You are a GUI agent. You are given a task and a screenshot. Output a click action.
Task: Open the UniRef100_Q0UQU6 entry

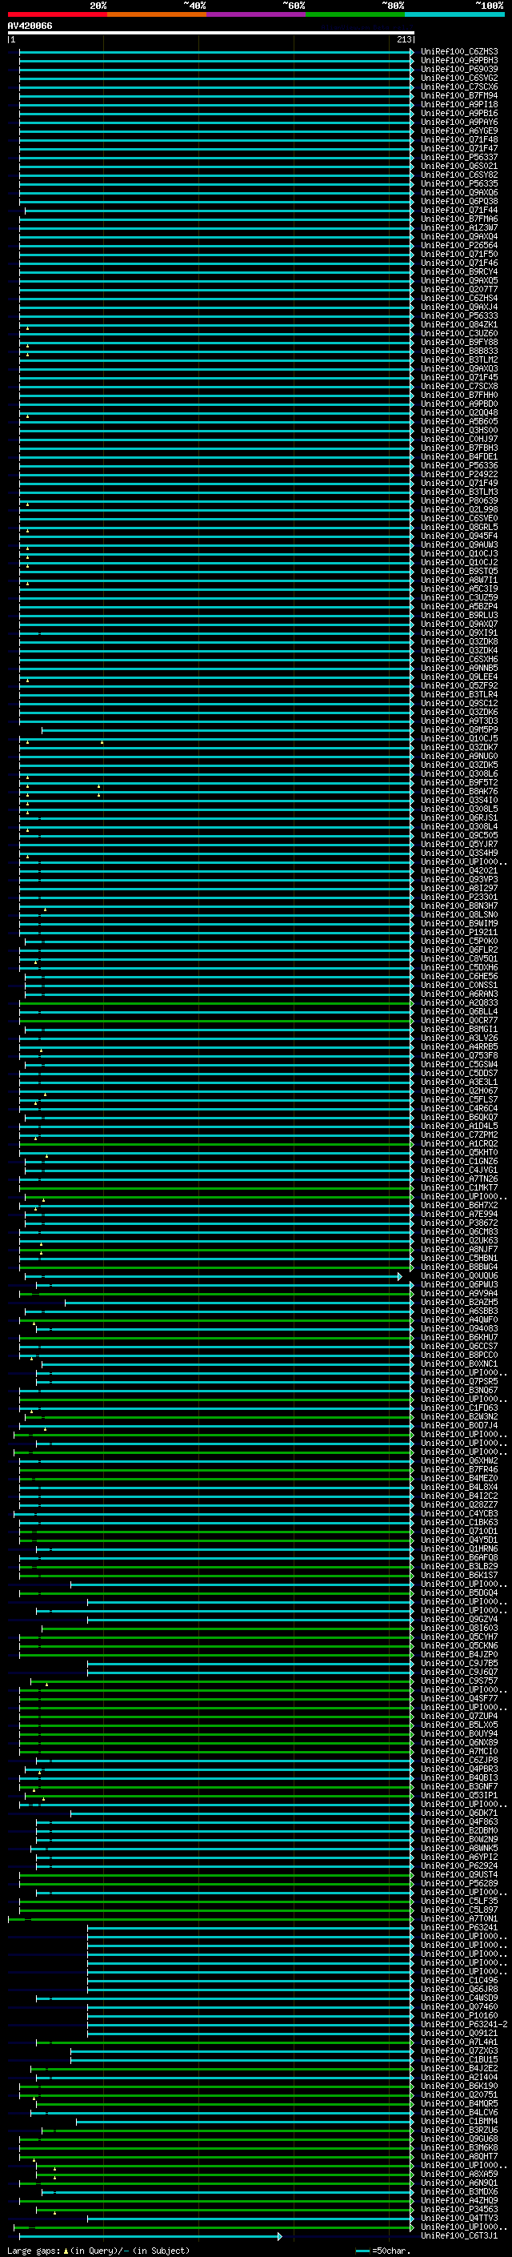point(459,1275)
